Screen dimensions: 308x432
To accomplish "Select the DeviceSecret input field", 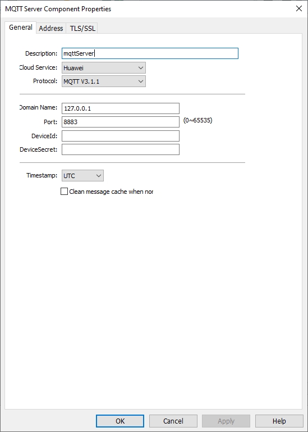I will [x=121, y=149].
